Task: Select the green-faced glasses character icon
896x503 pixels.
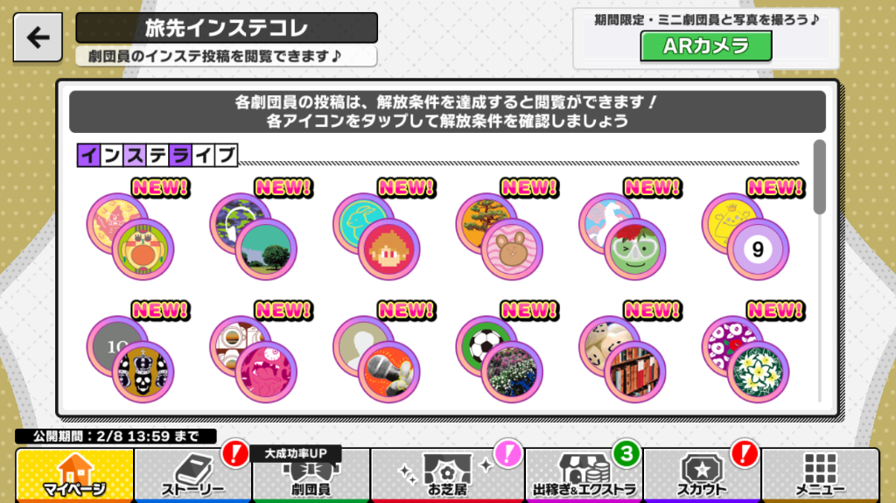Action: click(x=635, y=249)
